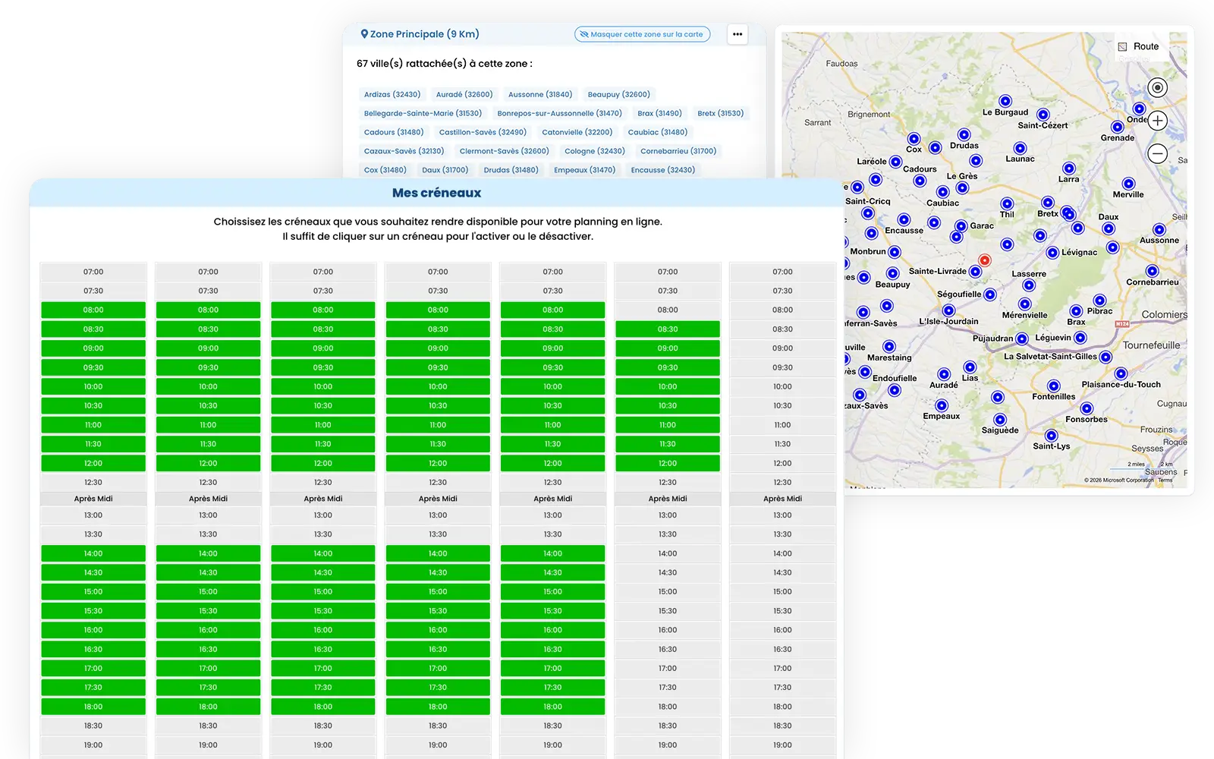Select the Ardizas (32430) city tag
Image resolution: width=1214 pixels, height=759 pixels.
point(392,95)
